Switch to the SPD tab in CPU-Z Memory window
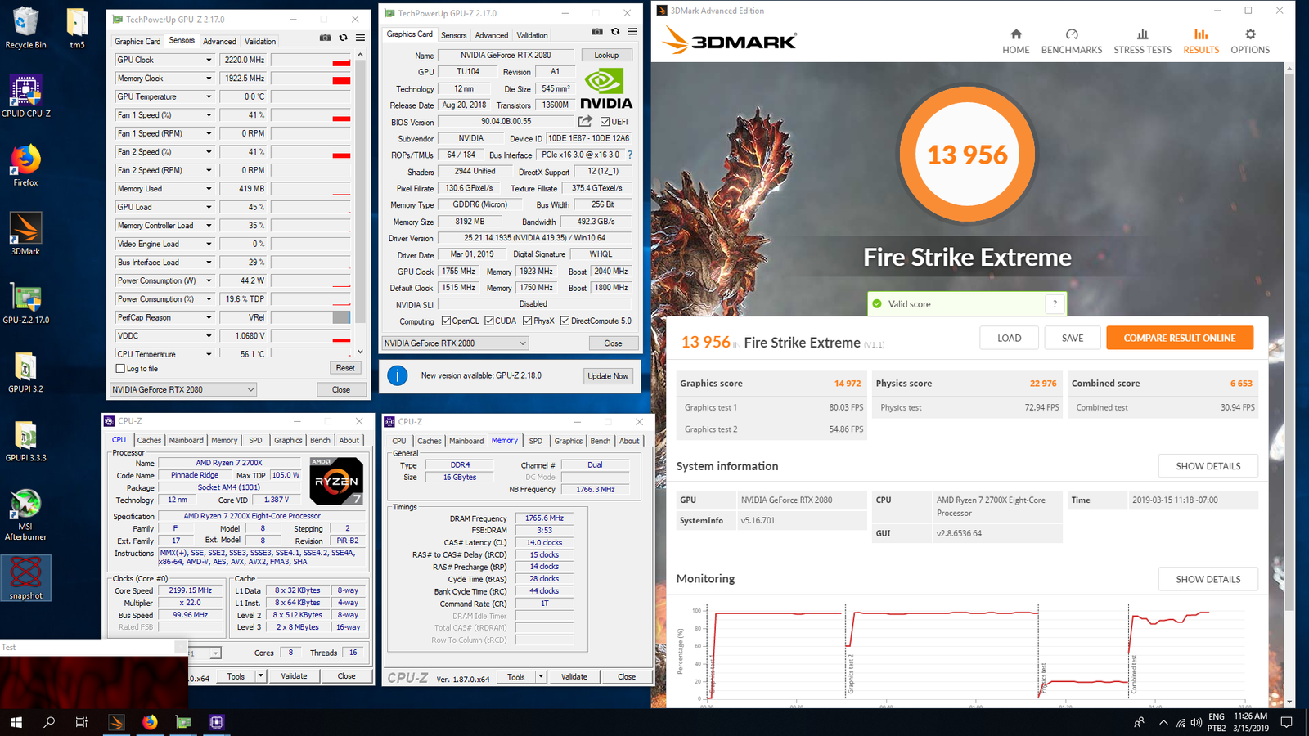The height and width of the screenshot is (736, 1309). coord(535,441)
